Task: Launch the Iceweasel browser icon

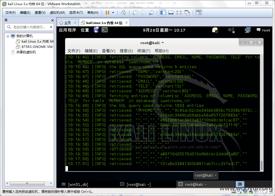Action: pos(96,30)
